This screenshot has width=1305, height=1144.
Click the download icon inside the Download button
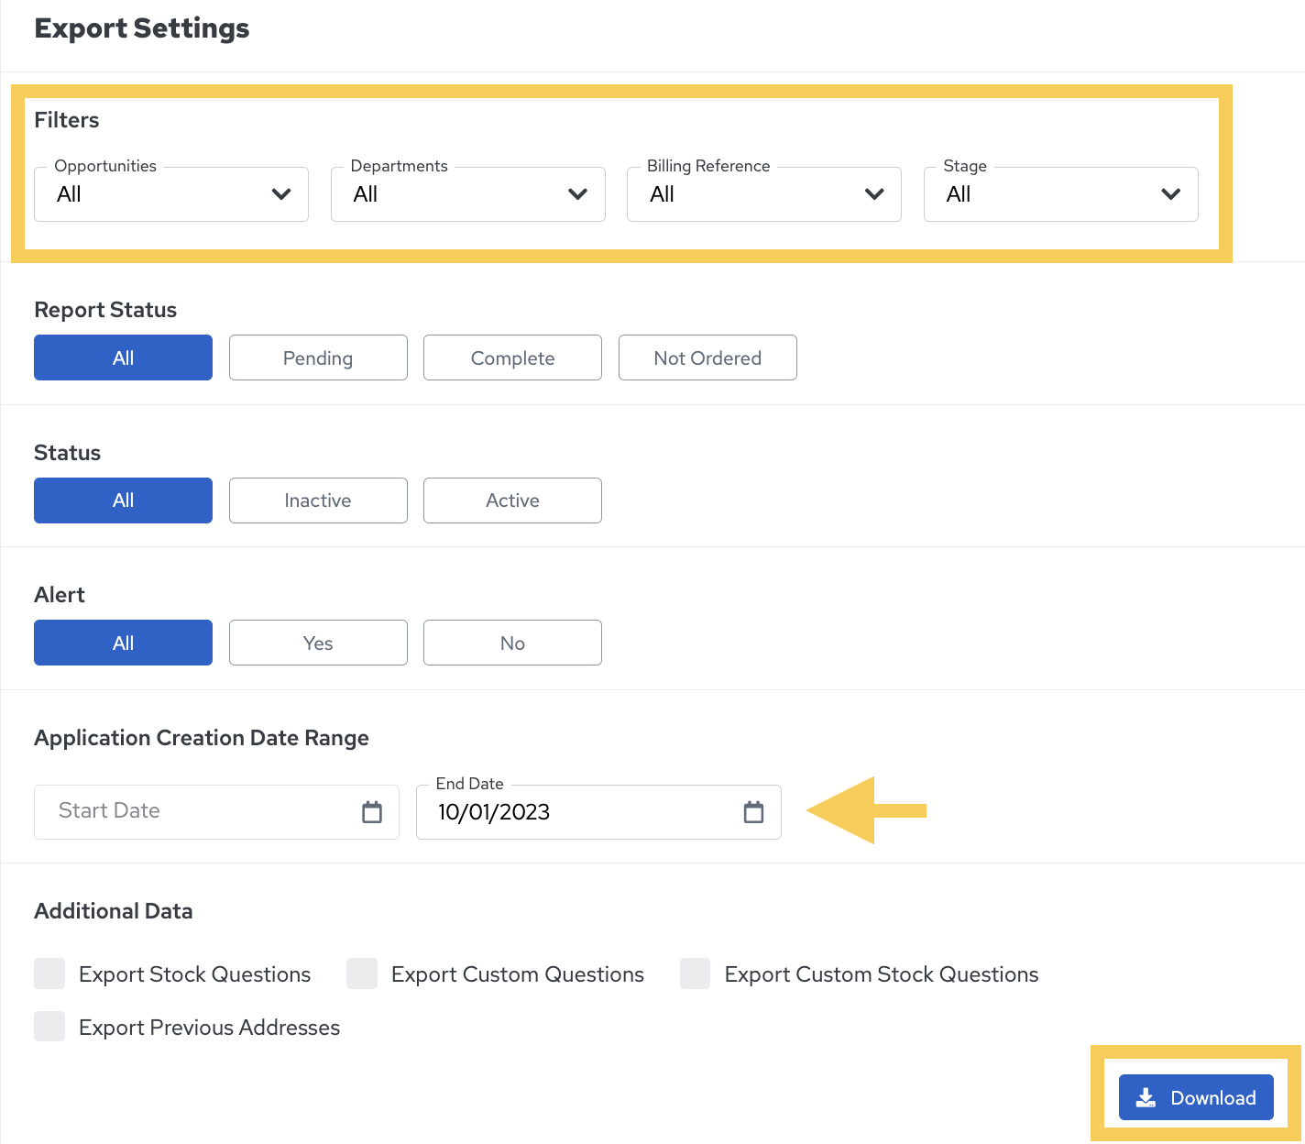point(1145,1097)
